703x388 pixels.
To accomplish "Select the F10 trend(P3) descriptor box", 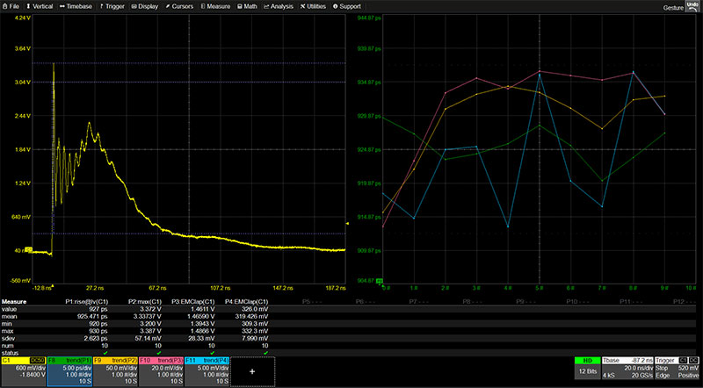I will [x=160, y=371].
